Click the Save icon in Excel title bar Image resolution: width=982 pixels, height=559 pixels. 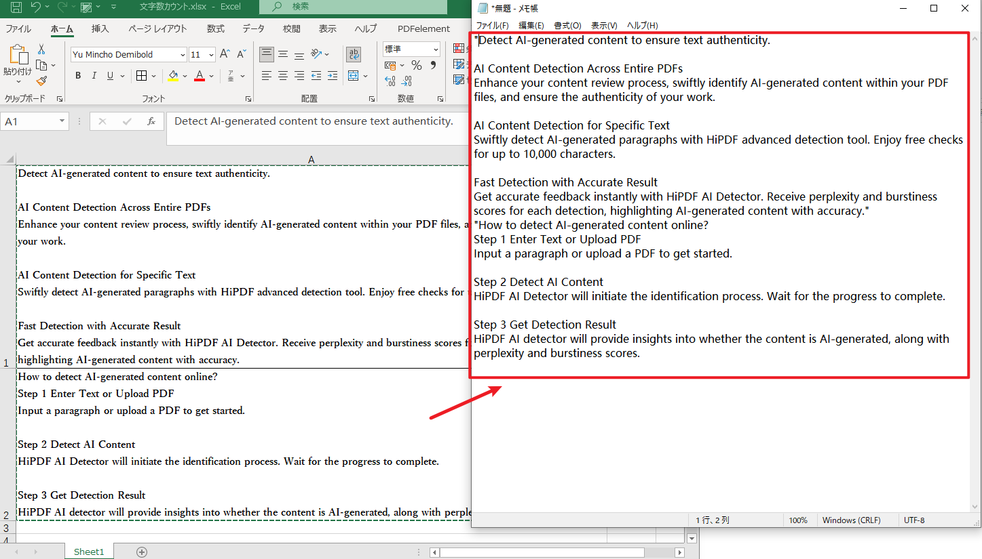coord(16,7)
